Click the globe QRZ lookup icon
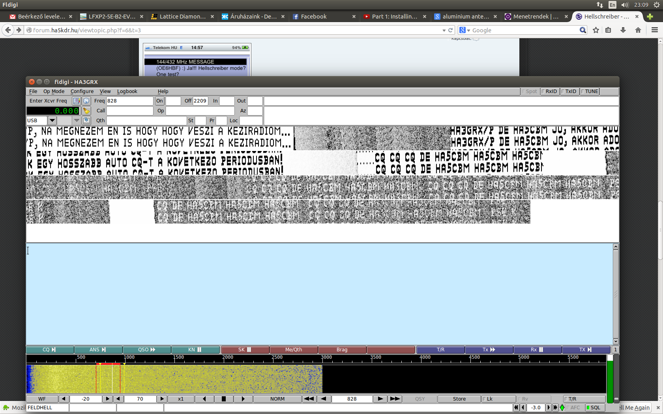The height and width of the screenshot is (414, 663). coord(86,101)
